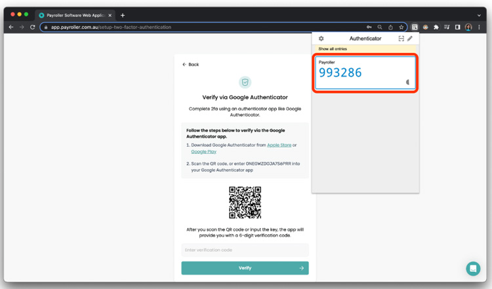This screenshot has height=289, width=492.
Task: Toggle the browser side panel
Action: click(x=458, y=27)
